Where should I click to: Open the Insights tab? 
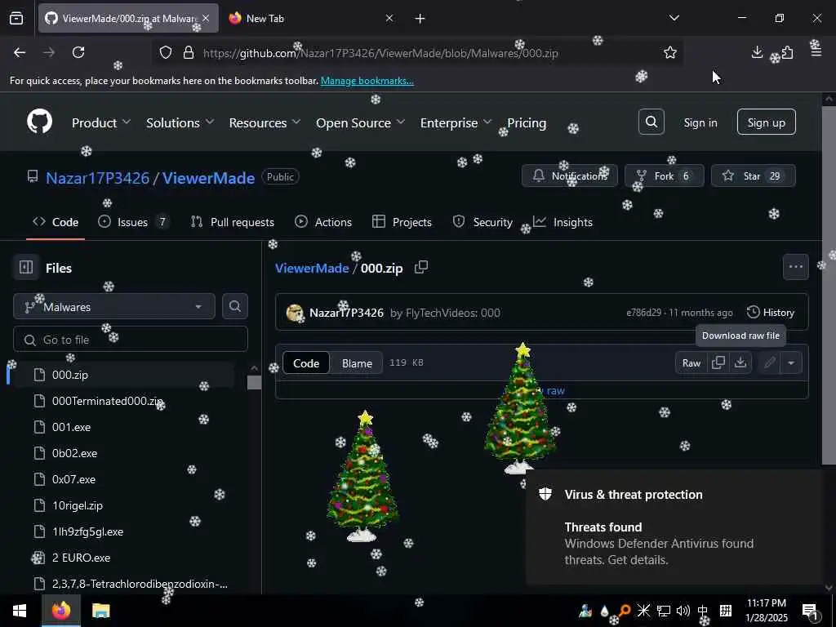(x=563, y=222)
